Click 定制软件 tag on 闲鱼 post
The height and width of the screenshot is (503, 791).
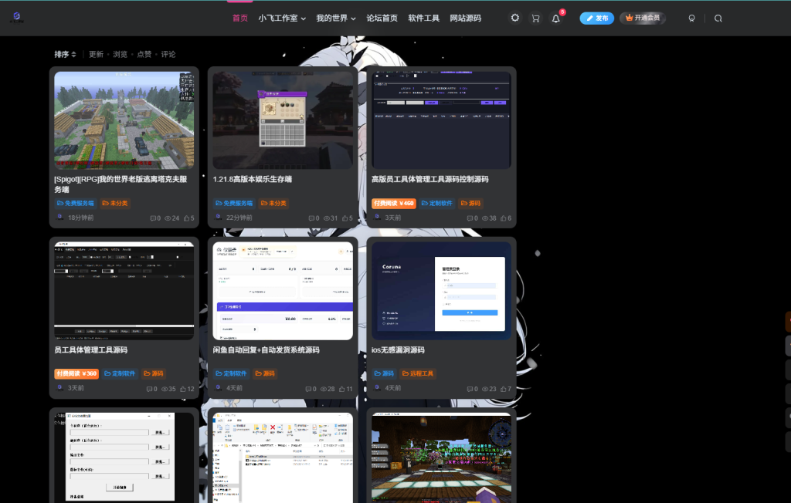(231, 373)
